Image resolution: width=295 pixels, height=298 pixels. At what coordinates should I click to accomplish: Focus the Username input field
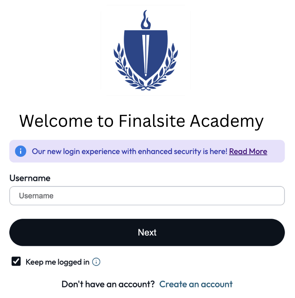pos(147,196)
